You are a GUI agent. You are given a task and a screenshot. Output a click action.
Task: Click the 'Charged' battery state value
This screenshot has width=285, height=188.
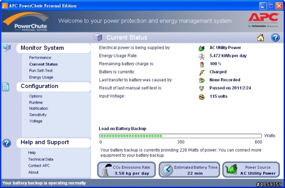click(218, 72)
